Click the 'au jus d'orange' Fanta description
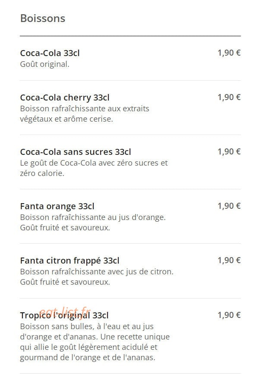 click(x=93, y=223)
